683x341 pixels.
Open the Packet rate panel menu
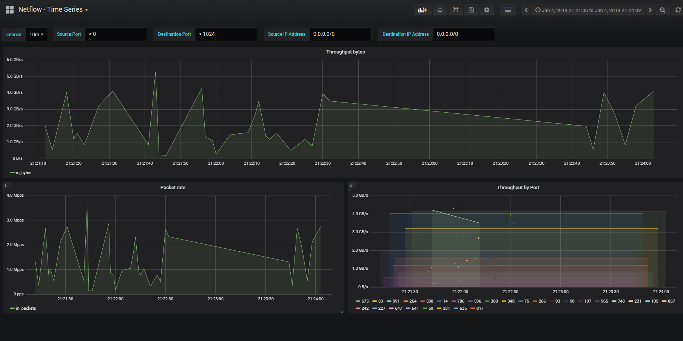coord(173,187)
